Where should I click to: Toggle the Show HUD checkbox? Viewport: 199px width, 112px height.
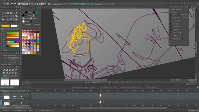point(18,62)
